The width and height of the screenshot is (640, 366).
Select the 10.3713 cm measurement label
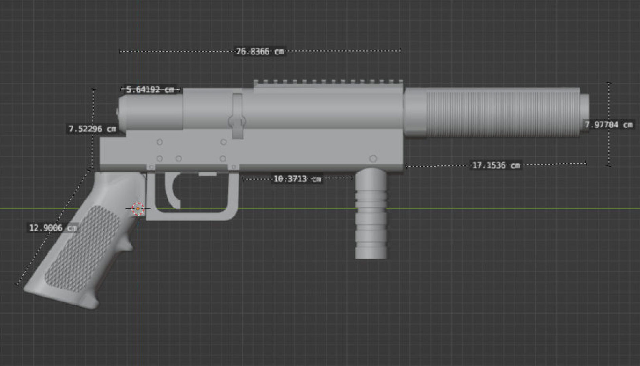coord(297,179)
